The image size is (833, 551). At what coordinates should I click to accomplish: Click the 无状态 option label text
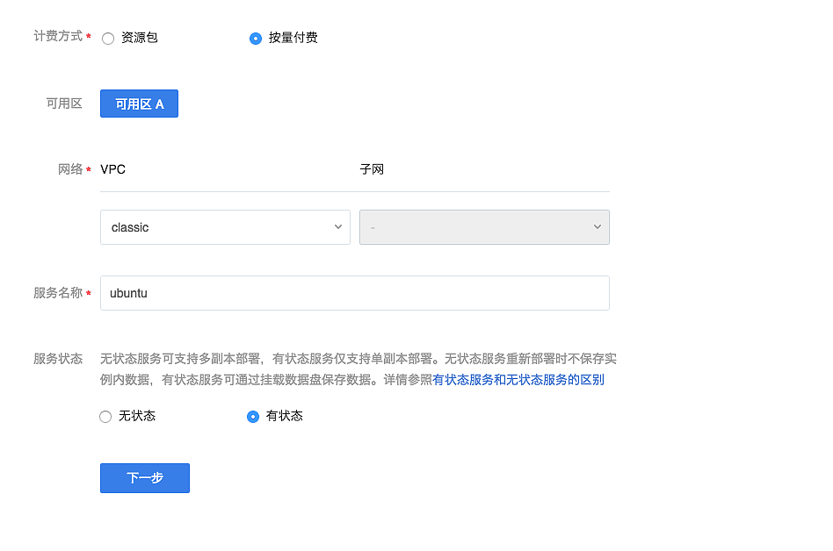pyautogui.click(x=137, y=416)
